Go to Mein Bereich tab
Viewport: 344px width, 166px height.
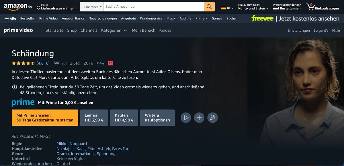pos(144,30)
